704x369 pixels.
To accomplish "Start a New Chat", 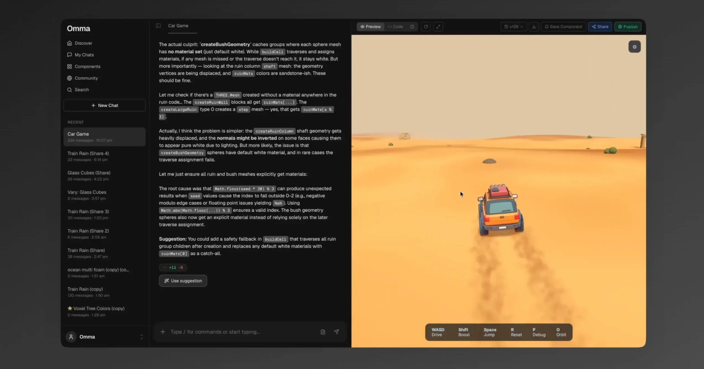I will (104, 105).
